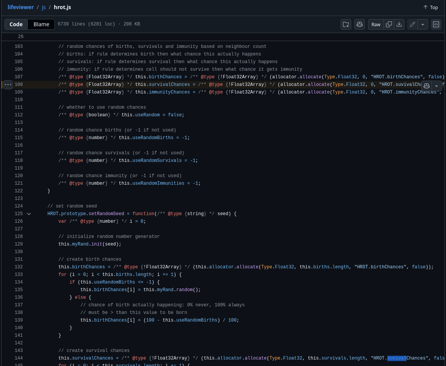Viewport: 446px width, 366px height.
Task: Expand Copilot options dropdown on line 108
Action: tap(436, 86)
